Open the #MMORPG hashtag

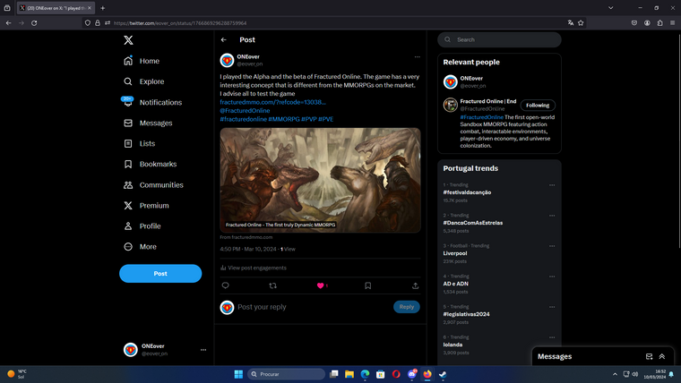pos(284,119)
